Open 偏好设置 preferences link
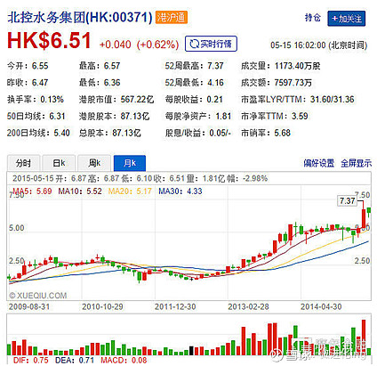The height and width of the screenshot is (366, 377). pos(318,163)
